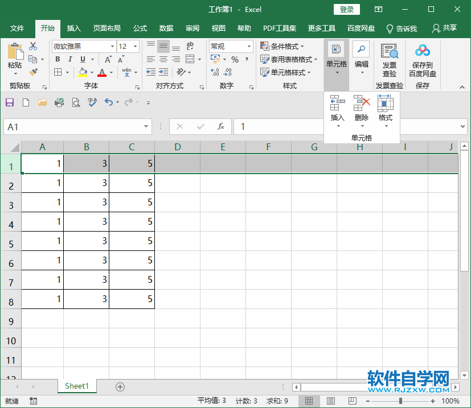The width and height of the screenshot is (471, 408).
Task: Click the 登录 sign-in button
Action: pos(346,9)
